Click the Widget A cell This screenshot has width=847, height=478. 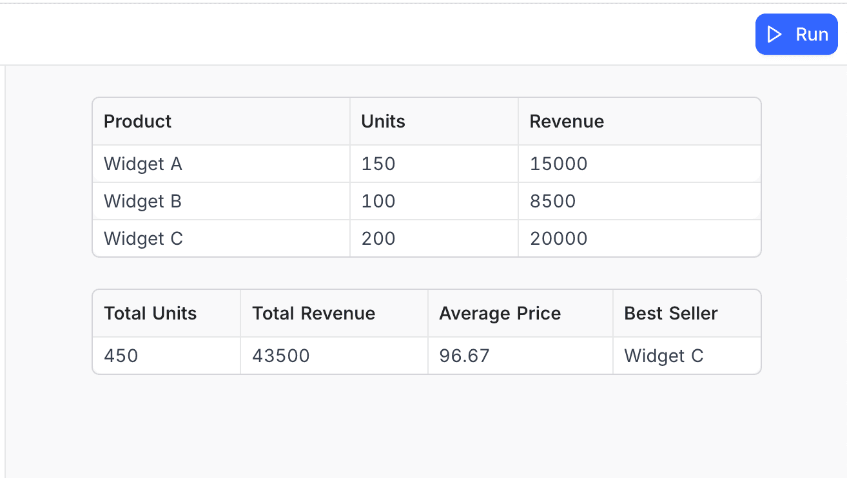point(142,164)
